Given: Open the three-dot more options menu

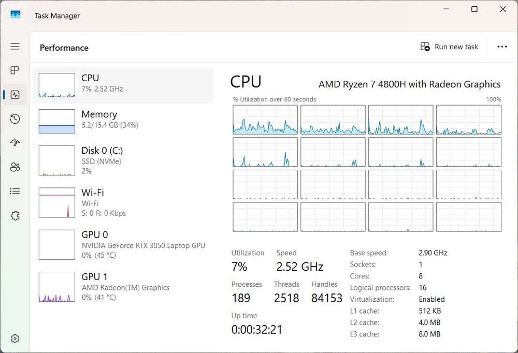Looking at the screenshot, I should point(502,47).
